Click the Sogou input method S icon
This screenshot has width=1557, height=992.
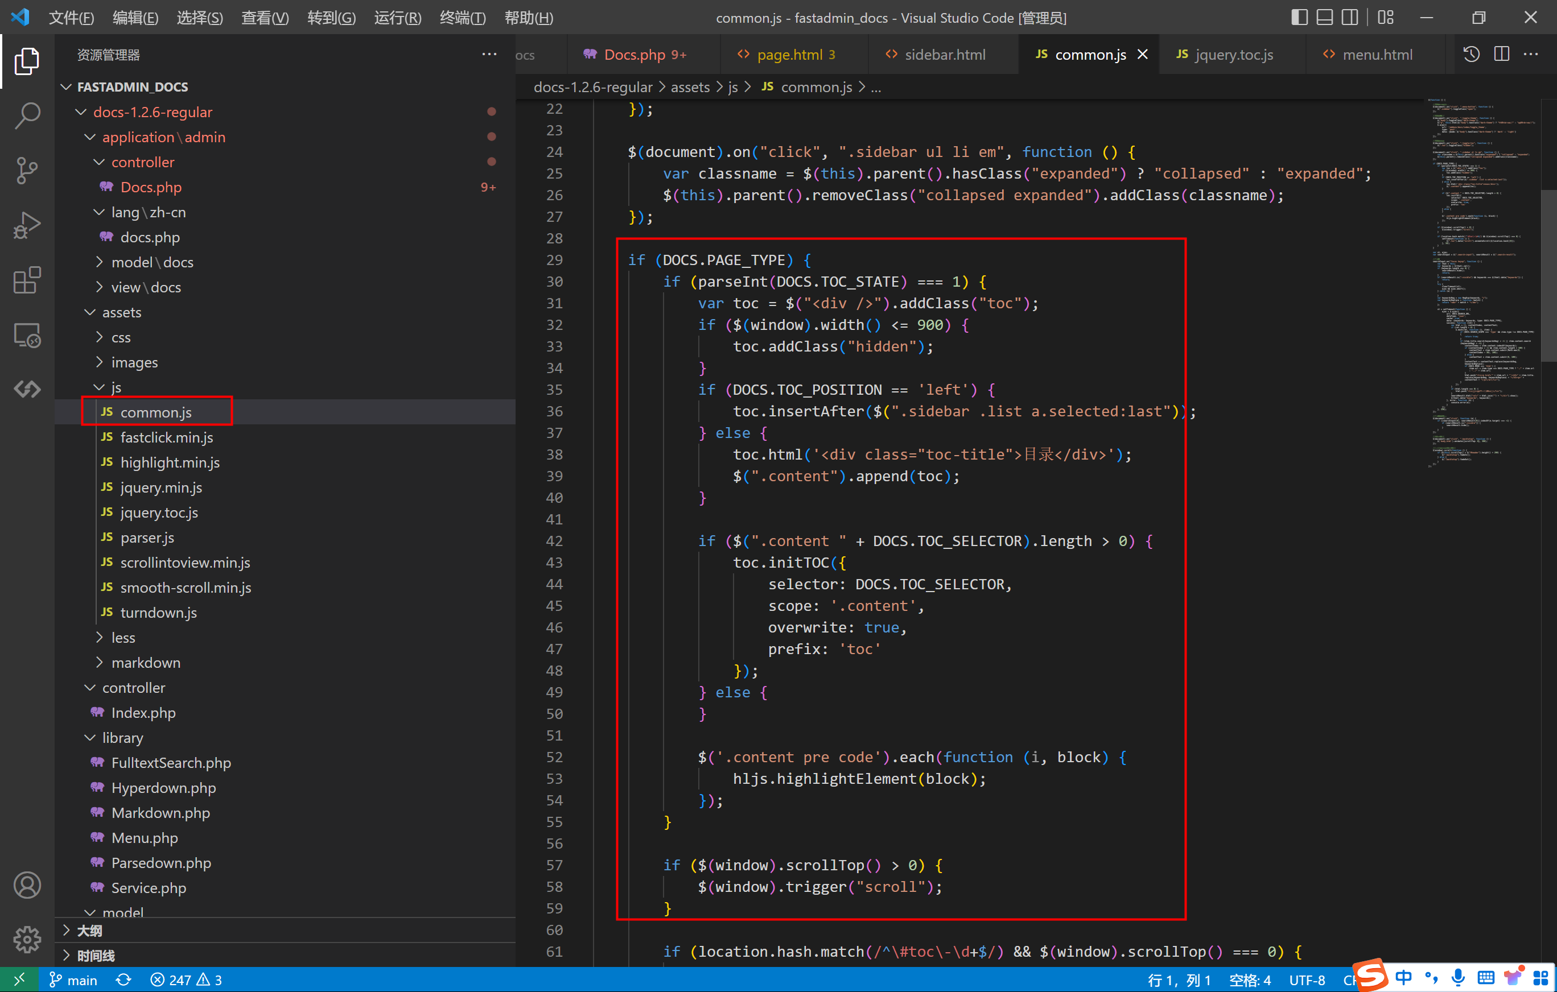point(1370,975)
